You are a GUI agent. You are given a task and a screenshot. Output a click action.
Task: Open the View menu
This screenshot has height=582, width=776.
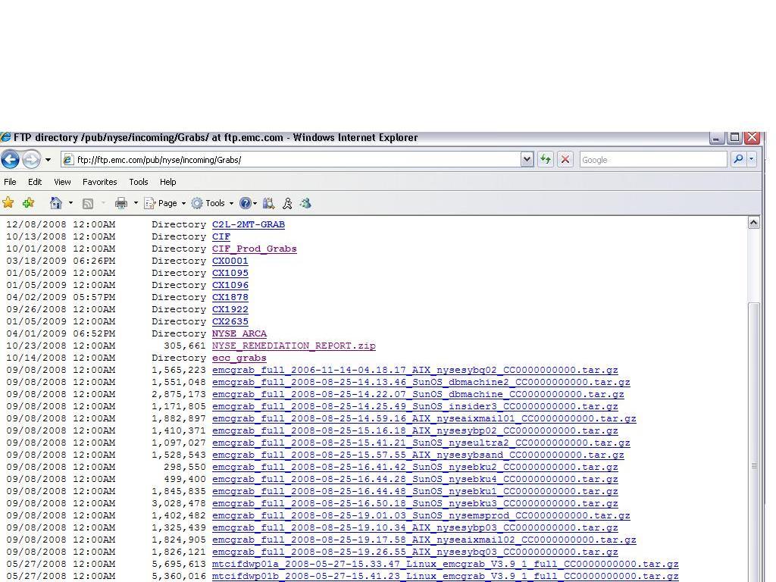point(62,182)
